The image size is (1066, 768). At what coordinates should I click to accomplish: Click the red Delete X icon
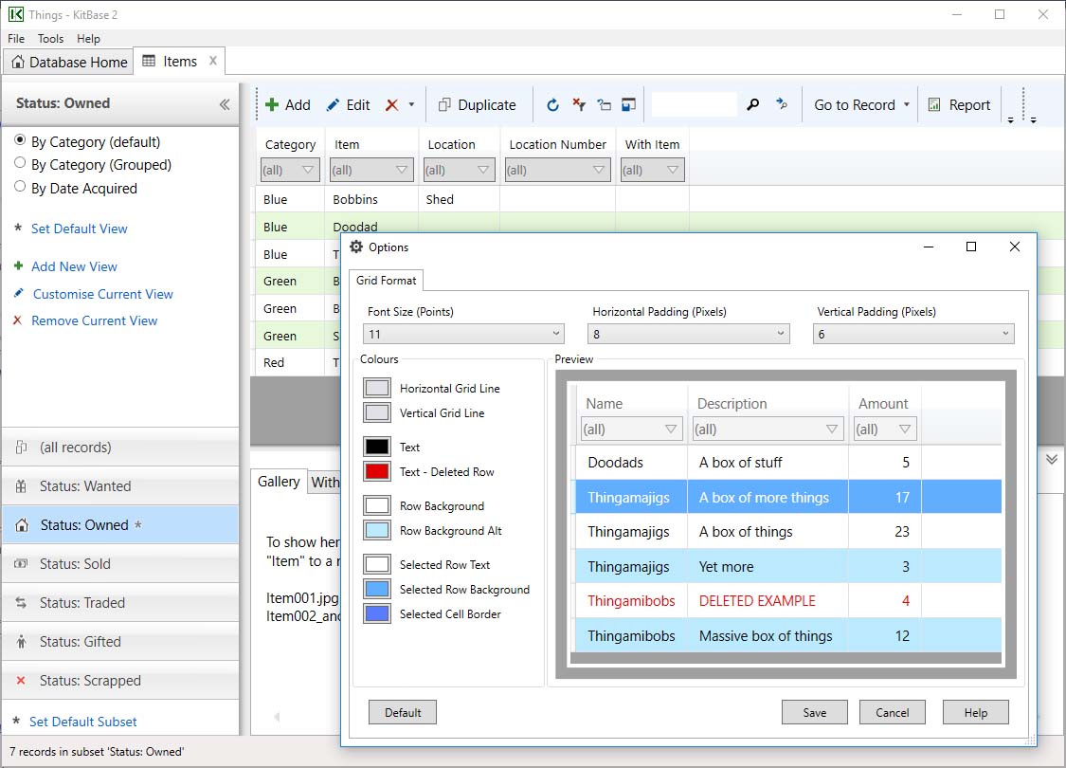(x=391, y=104)
